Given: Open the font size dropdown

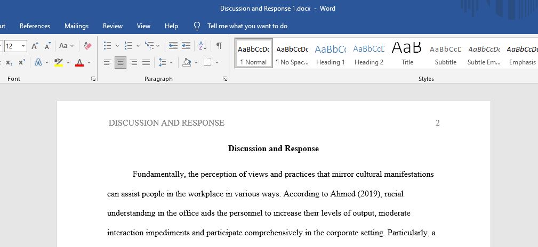Looking at the screenshot, I should pyautogui.click(x=23, y=46).
